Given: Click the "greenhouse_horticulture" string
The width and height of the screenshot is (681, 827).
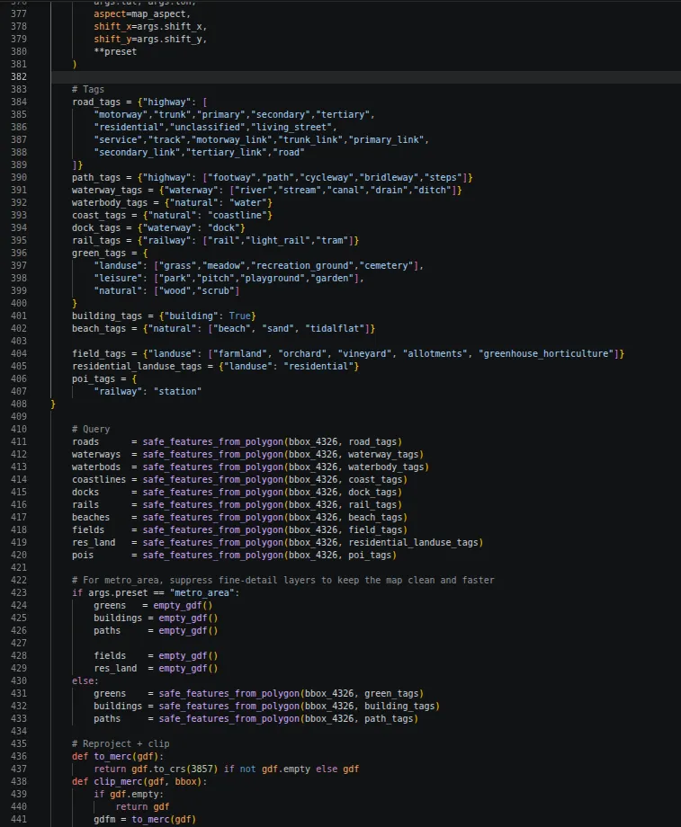Looking at the screenshot, I should [x=546, y=354].
